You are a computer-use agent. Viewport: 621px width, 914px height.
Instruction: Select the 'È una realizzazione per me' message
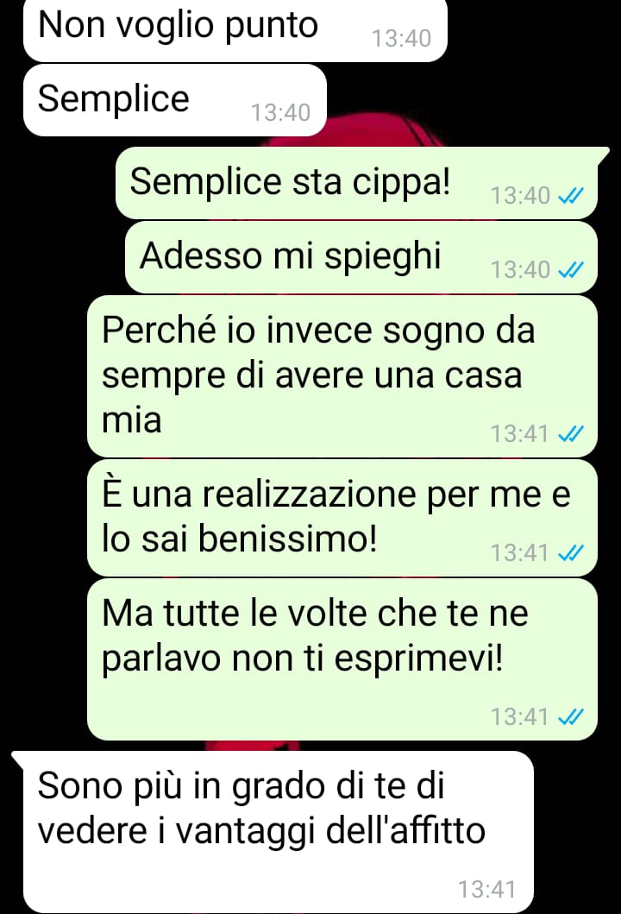(x=342, y=518)
